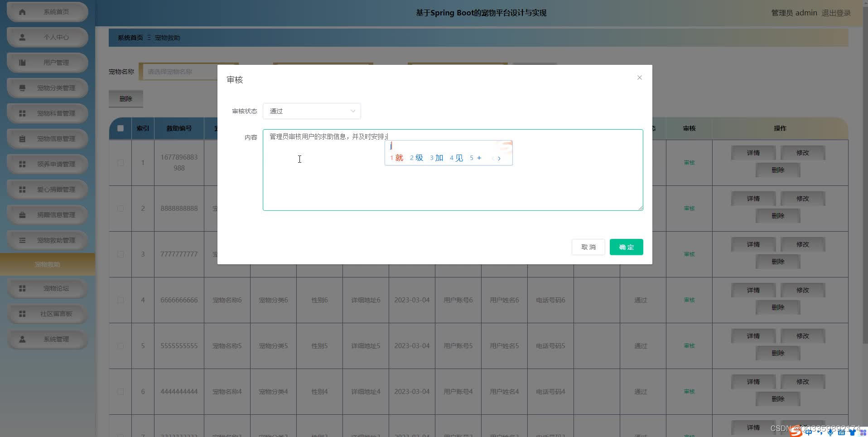
Task: Check the checkbox for row 3
Action: (121, 254)
